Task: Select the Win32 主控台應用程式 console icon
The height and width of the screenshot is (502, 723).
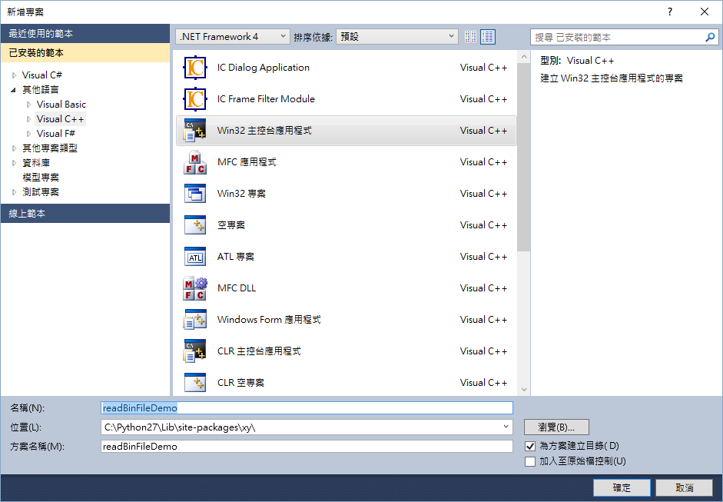Action: [x=195, y=131]
